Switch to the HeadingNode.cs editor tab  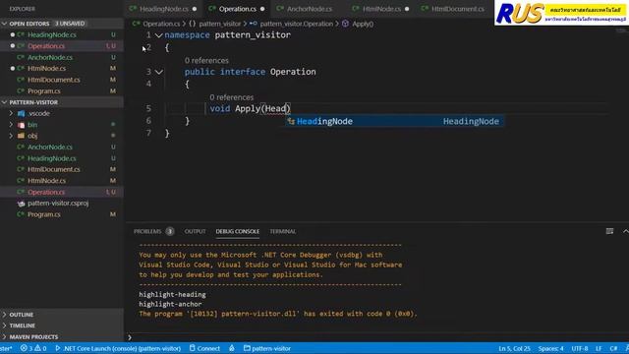164,9
